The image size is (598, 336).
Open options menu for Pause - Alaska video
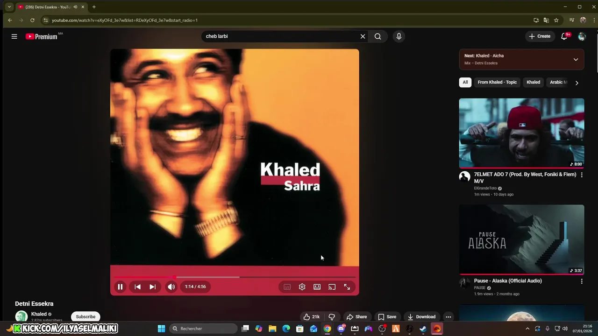coord(582,281)
